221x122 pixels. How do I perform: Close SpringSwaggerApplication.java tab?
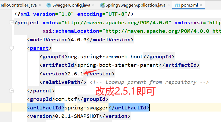[169, 5]
